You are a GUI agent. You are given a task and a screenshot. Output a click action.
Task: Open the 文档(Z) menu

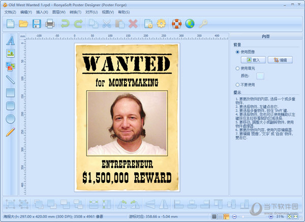[x=10, y=12]
